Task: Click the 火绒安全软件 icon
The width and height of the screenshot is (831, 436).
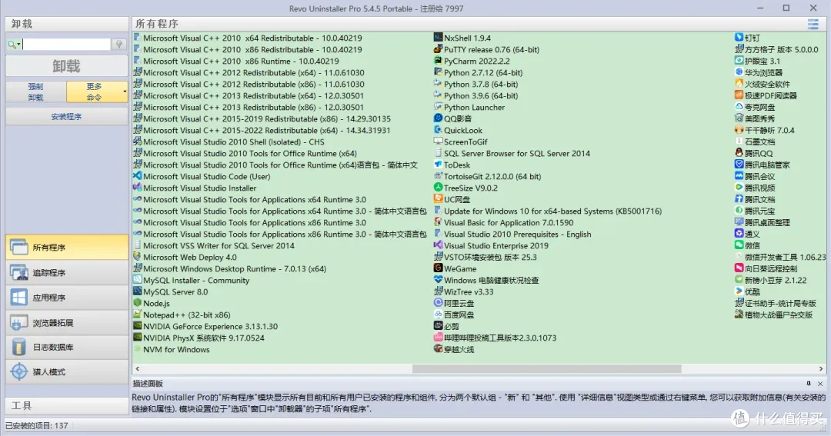Action: [739, 84]
